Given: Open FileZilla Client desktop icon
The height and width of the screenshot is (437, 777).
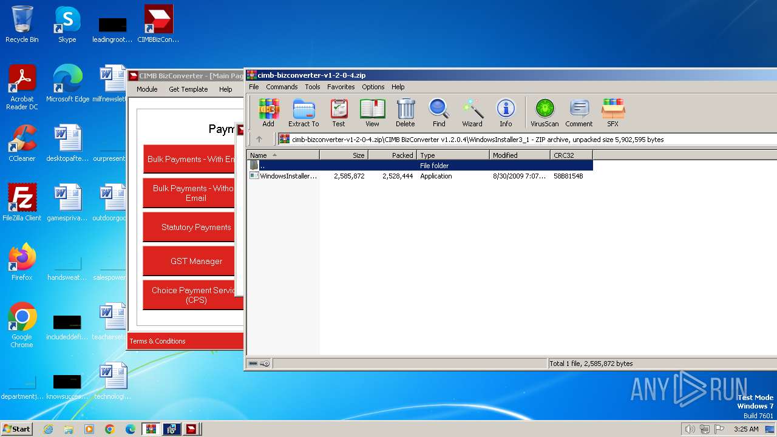Looking at the screenshot, I should (x=22, y=203).
